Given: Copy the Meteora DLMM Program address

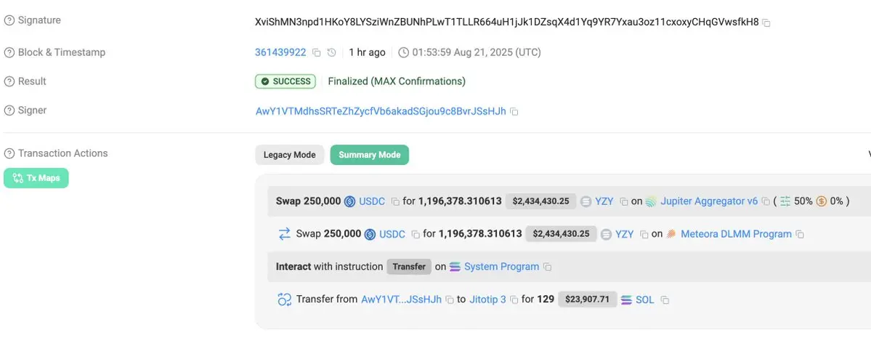Looking at the screenshot, I should click(800, 235).
